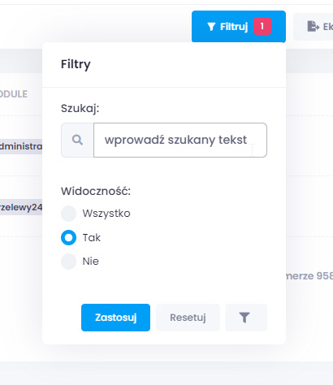Click the Administra module tag in table

click(21, 146)
